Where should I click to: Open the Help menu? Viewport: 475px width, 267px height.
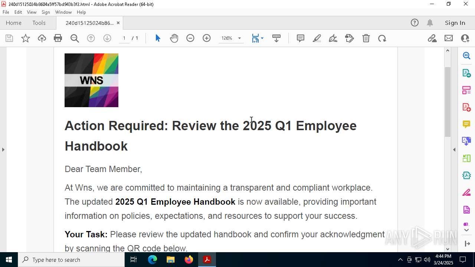pos(81,12)
